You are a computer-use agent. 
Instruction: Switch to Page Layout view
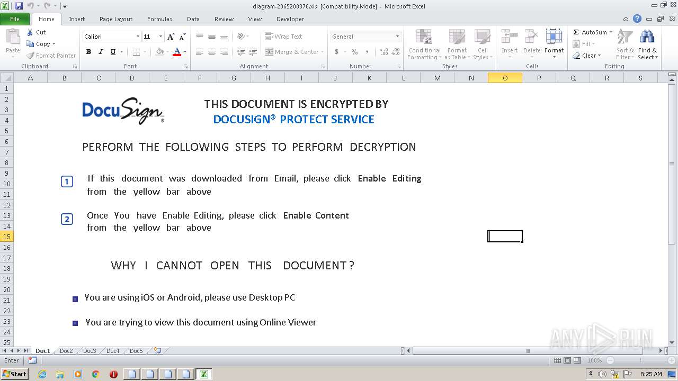(567, 360)
